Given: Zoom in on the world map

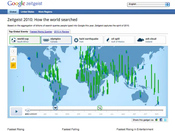Looking at the screenshot, I should [x=13, y=59].
